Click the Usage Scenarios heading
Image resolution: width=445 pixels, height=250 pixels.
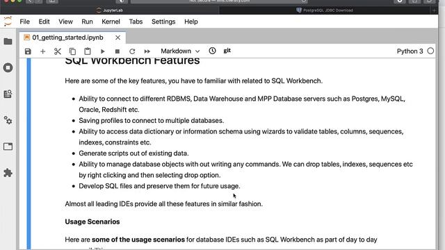[92, 222]
